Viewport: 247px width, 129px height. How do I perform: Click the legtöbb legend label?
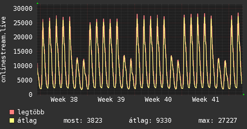(x=31, y=112)
